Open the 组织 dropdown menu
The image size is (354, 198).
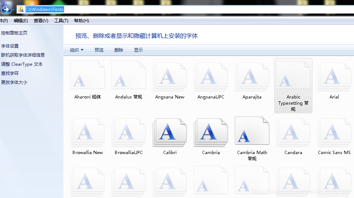tap(76, 50)
